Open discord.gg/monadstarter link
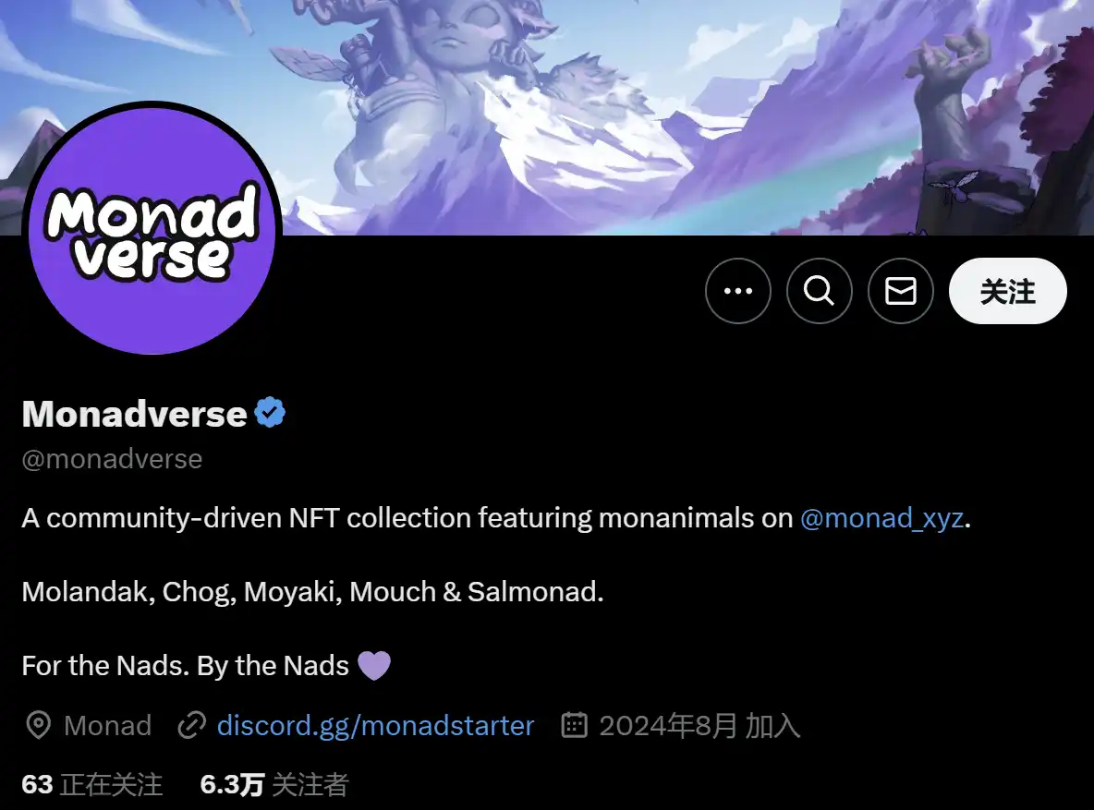This screenshot has height=810, width=1094. tap(375, 726)
